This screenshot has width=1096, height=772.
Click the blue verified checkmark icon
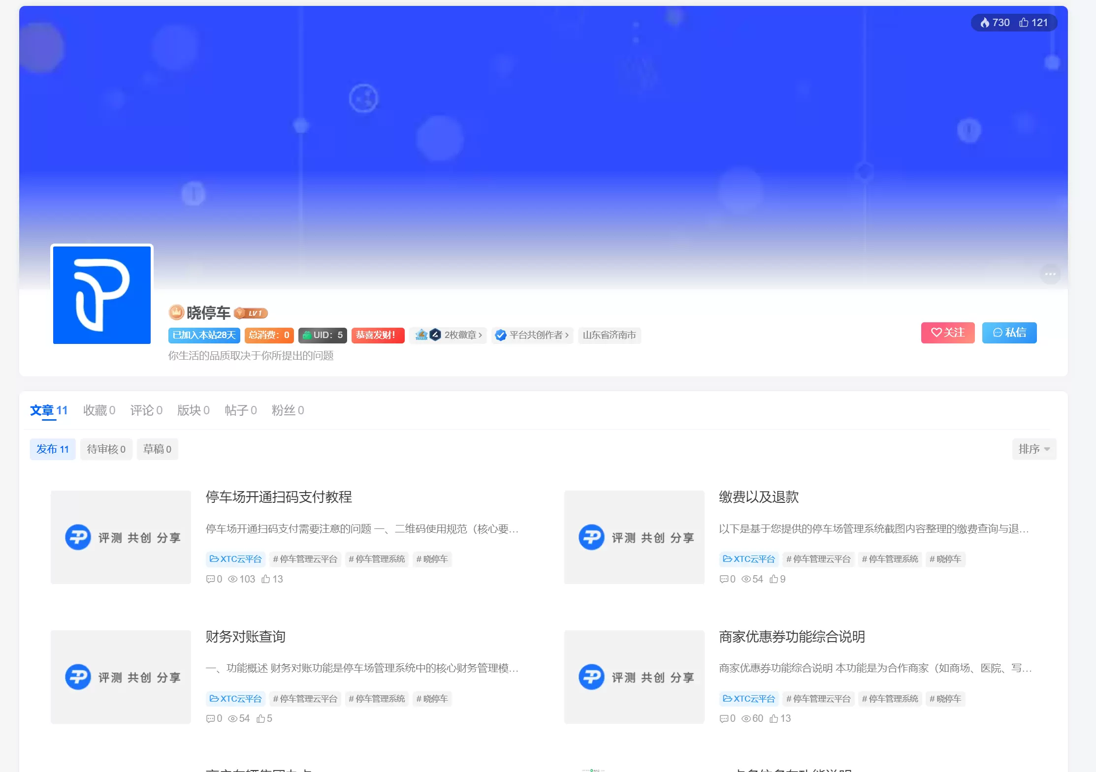[x=500, y=335]
